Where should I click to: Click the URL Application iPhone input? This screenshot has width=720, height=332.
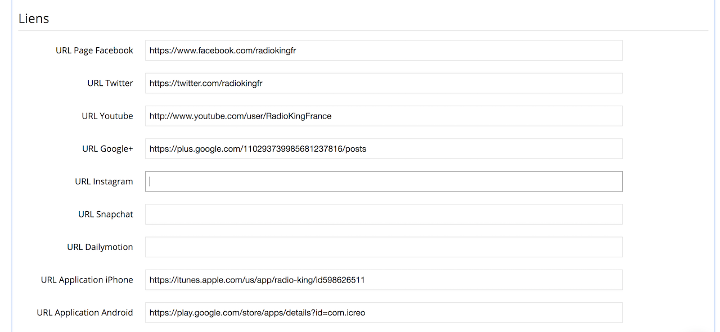coord(384,280)
